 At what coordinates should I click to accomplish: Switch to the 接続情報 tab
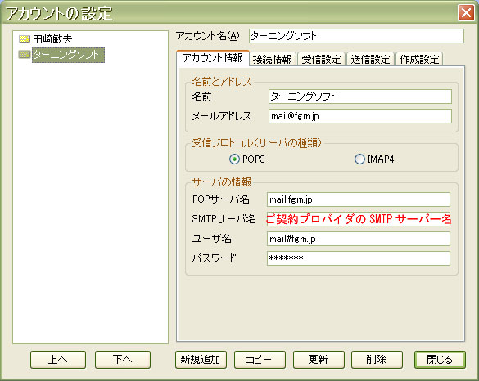[x=273, y=59]
